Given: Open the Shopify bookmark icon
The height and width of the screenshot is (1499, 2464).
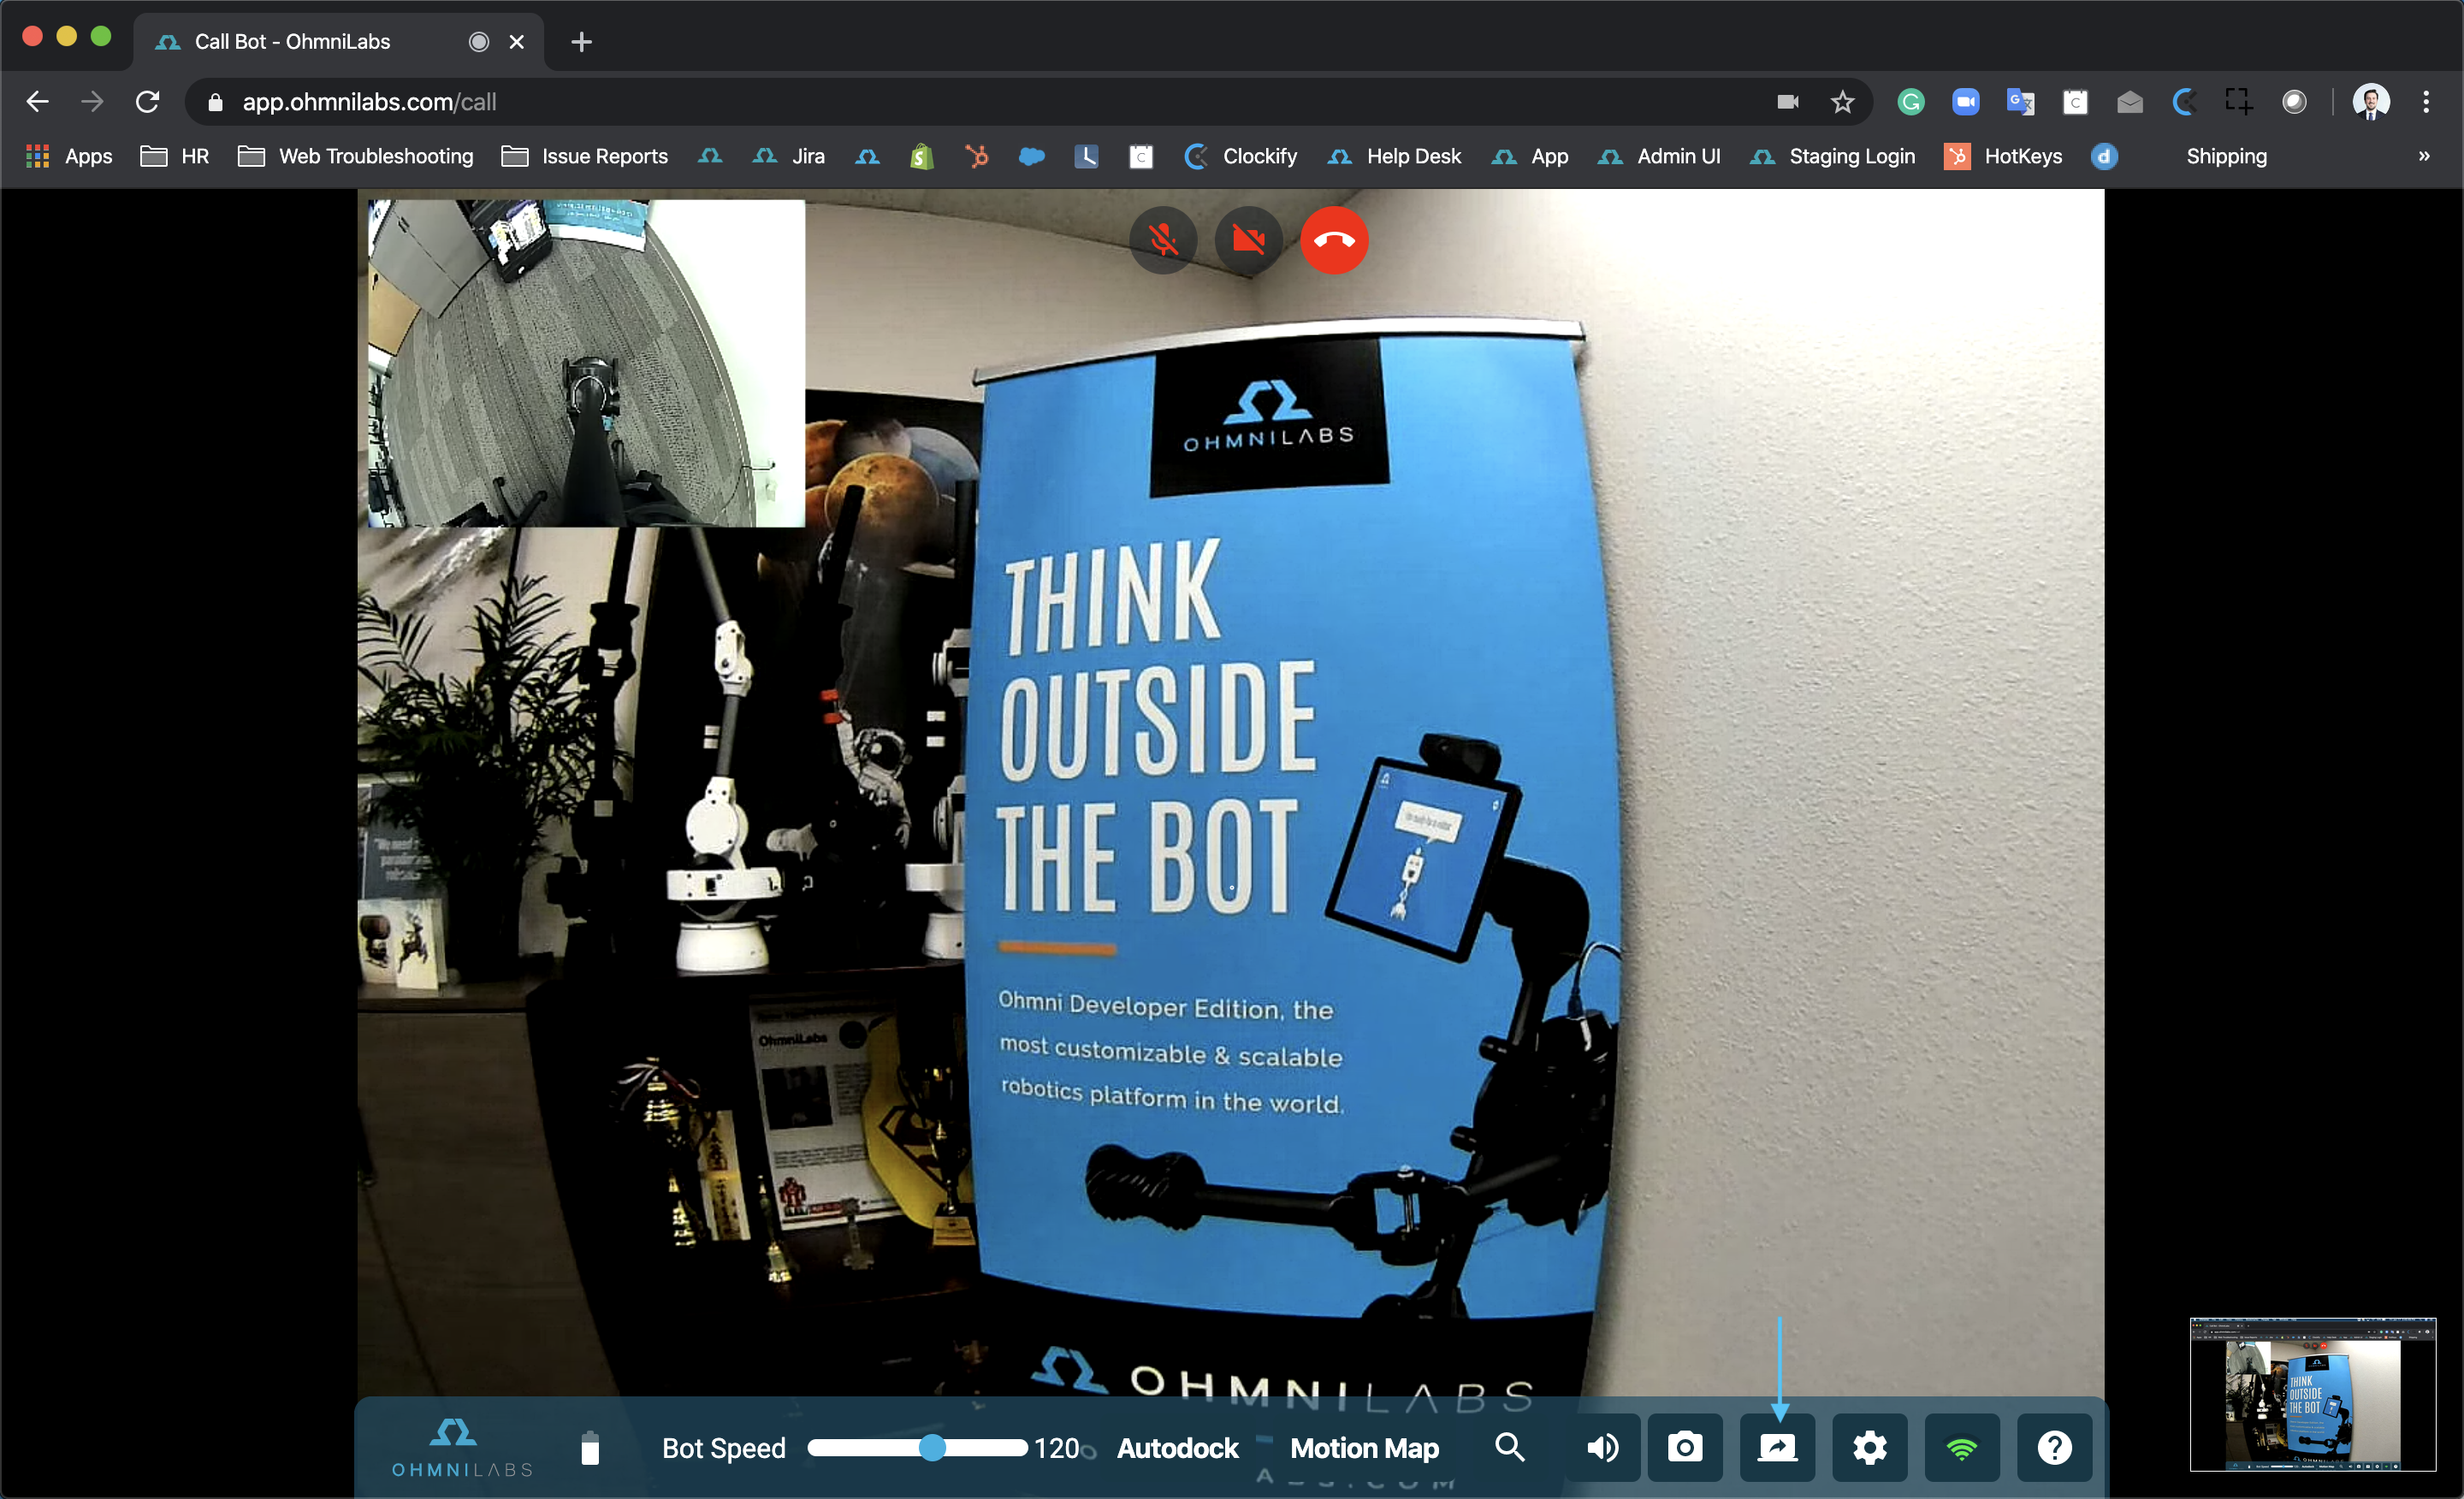Looking at the screenshot, I should 922,156.
